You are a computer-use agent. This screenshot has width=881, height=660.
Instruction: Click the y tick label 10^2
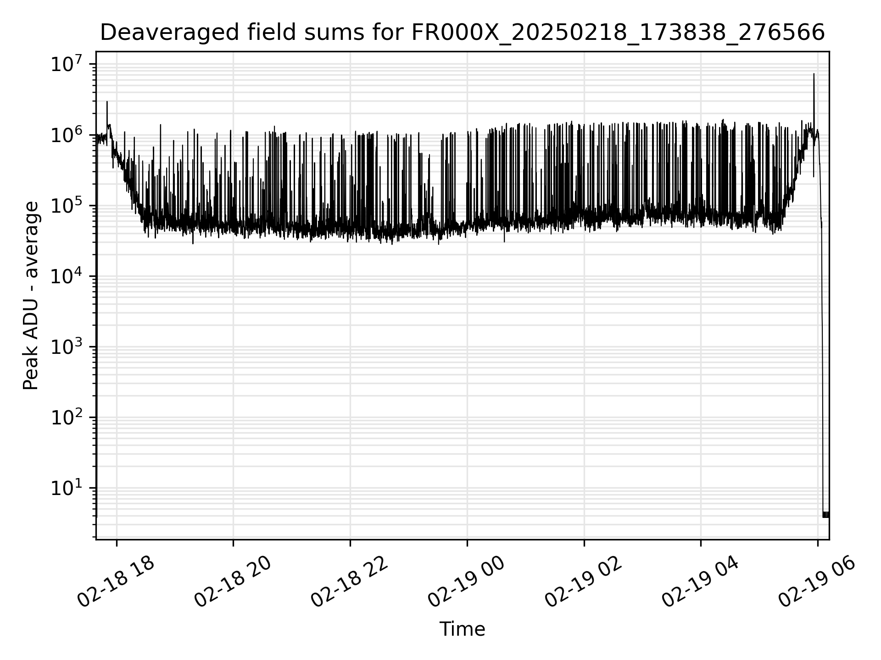67,417
